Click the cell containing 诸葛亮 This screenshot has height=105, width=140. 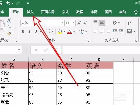click(x=14, y=95)
